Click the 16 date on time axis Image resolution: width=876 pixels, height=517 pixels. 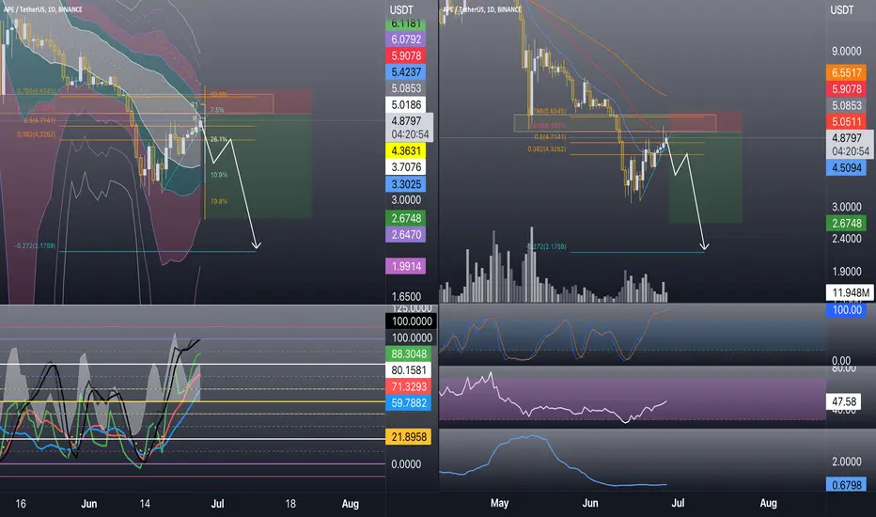coord(21,504)
